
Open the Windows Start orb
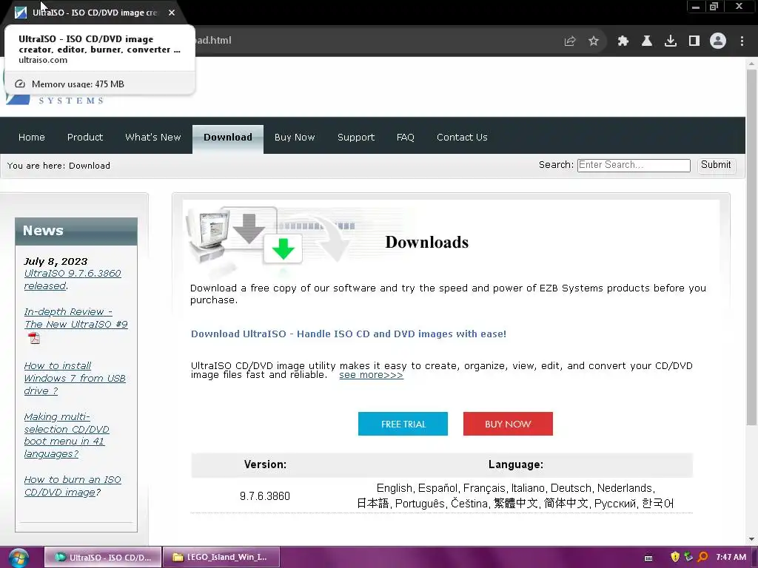pos(19,557)
